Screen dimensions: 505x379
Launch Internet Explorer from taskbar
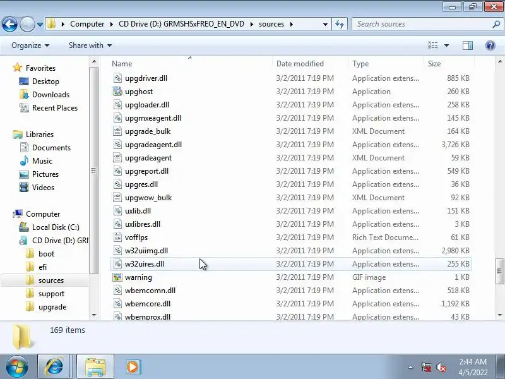(54, 367)
